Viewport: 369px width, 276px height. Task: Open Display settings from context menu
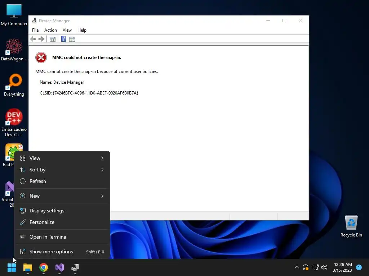click(x=62, y=211)
